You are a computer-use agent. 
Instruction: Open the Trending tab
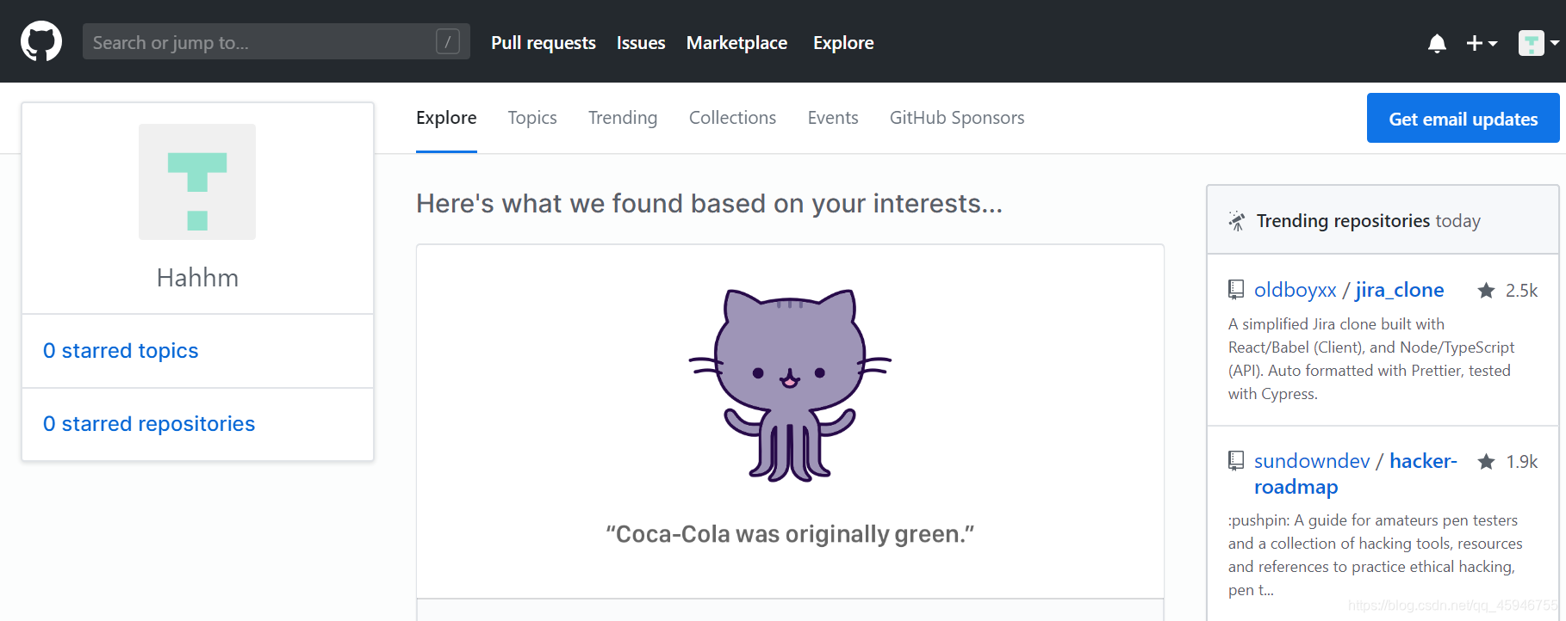click(x=623, y=118)
